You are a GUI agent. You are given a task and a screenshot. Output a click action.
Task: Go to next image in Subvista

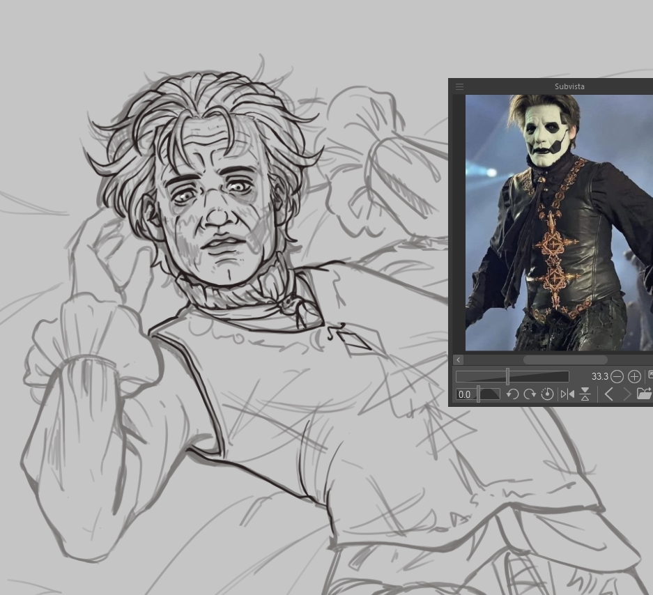click(626, 394)
